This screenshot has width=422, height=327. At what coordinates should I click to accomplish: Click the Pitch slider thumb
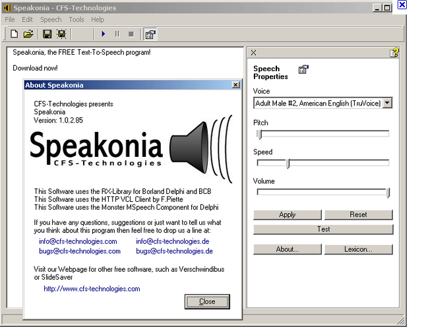(x=259, y=134)
